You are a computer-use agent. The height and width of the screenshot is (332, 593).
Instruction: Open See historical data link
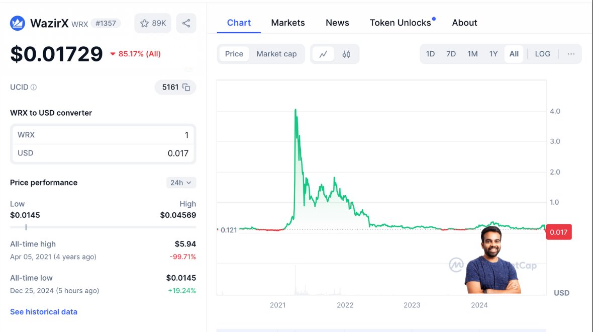[x=44, y=311]
